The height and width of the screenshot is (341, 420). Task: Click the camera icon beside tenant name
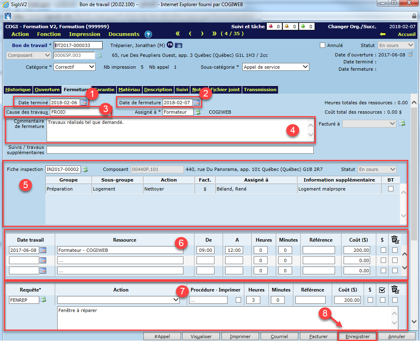click(x=179, y=45)
